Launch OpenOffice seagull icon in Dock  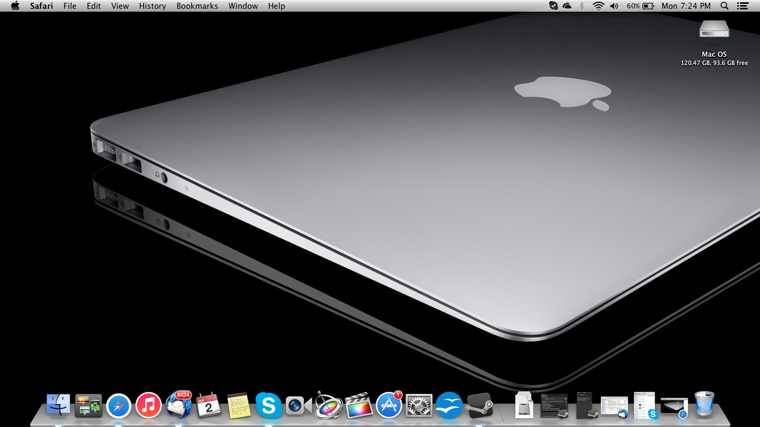point(449,405)
